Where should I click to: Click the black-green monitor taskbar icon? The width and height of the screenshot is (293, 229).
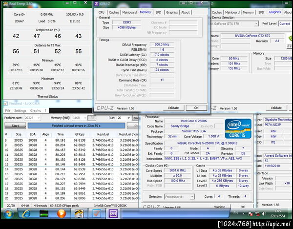(x=44, y=213)
